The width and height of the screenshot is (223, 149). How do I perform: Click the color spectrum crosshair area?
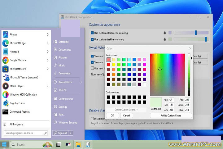(160, 69)
